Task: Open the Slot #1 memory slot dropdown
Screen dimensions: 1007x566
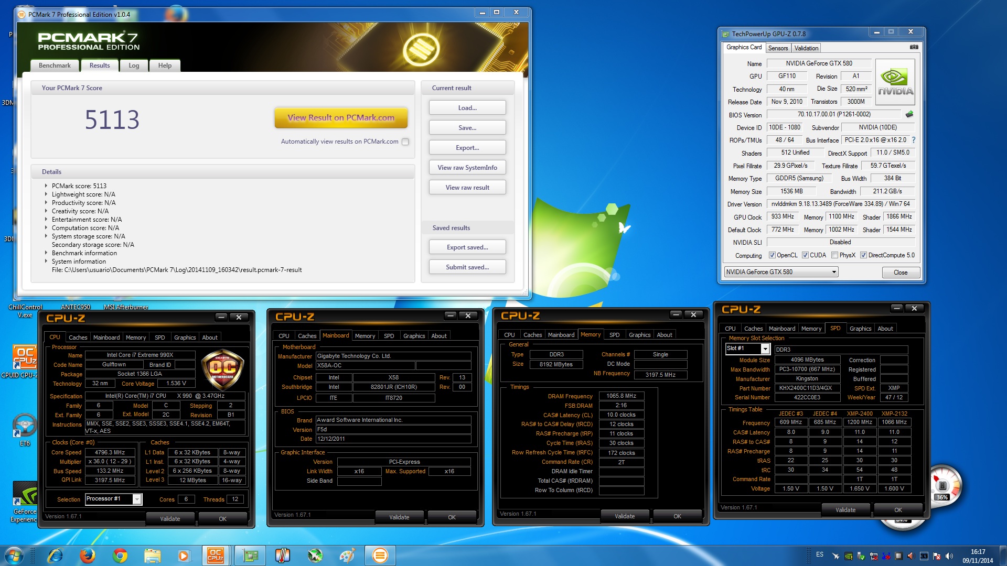Action: pyautogui.click(x=747, y=349)
